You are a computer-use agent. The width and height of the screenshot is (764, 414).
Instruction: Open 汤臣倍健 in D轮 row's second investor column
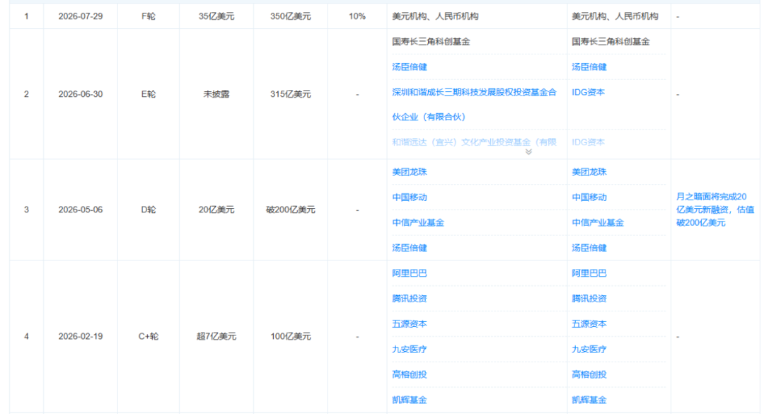589,248
